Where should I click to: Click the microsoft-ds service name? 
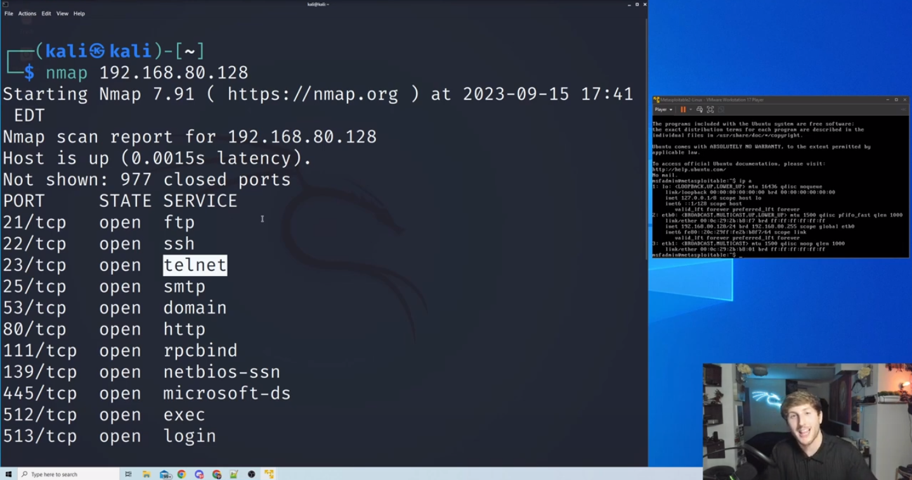click(x=227, y=393)
